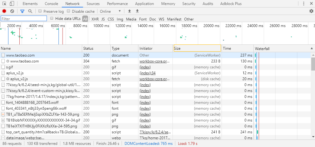Screen dimensions: 315x147
Task: Filter requests by XHR
Action: tap(95, 19)
